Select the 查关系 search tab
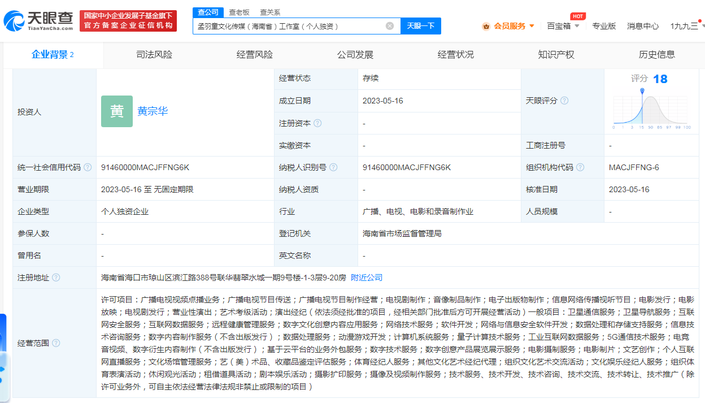The height and width of the screenshot is (403, 705). point(270,12)
